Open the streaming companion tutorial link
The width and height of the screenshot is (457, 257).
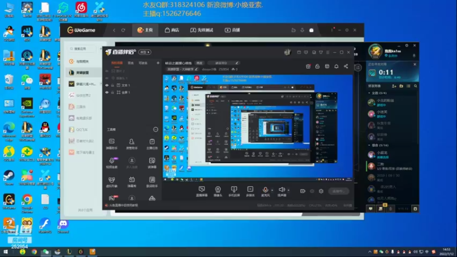[123, 205]
